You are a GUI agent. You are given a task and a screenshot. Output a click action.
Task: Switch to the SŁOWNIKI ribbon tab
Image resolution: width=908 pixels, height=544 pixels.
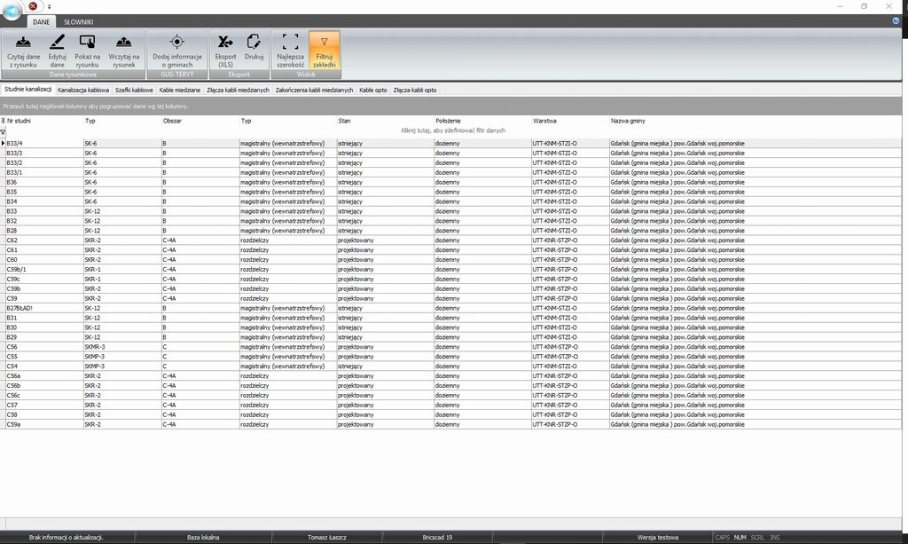pyautogui.click(x=78, y=21)
